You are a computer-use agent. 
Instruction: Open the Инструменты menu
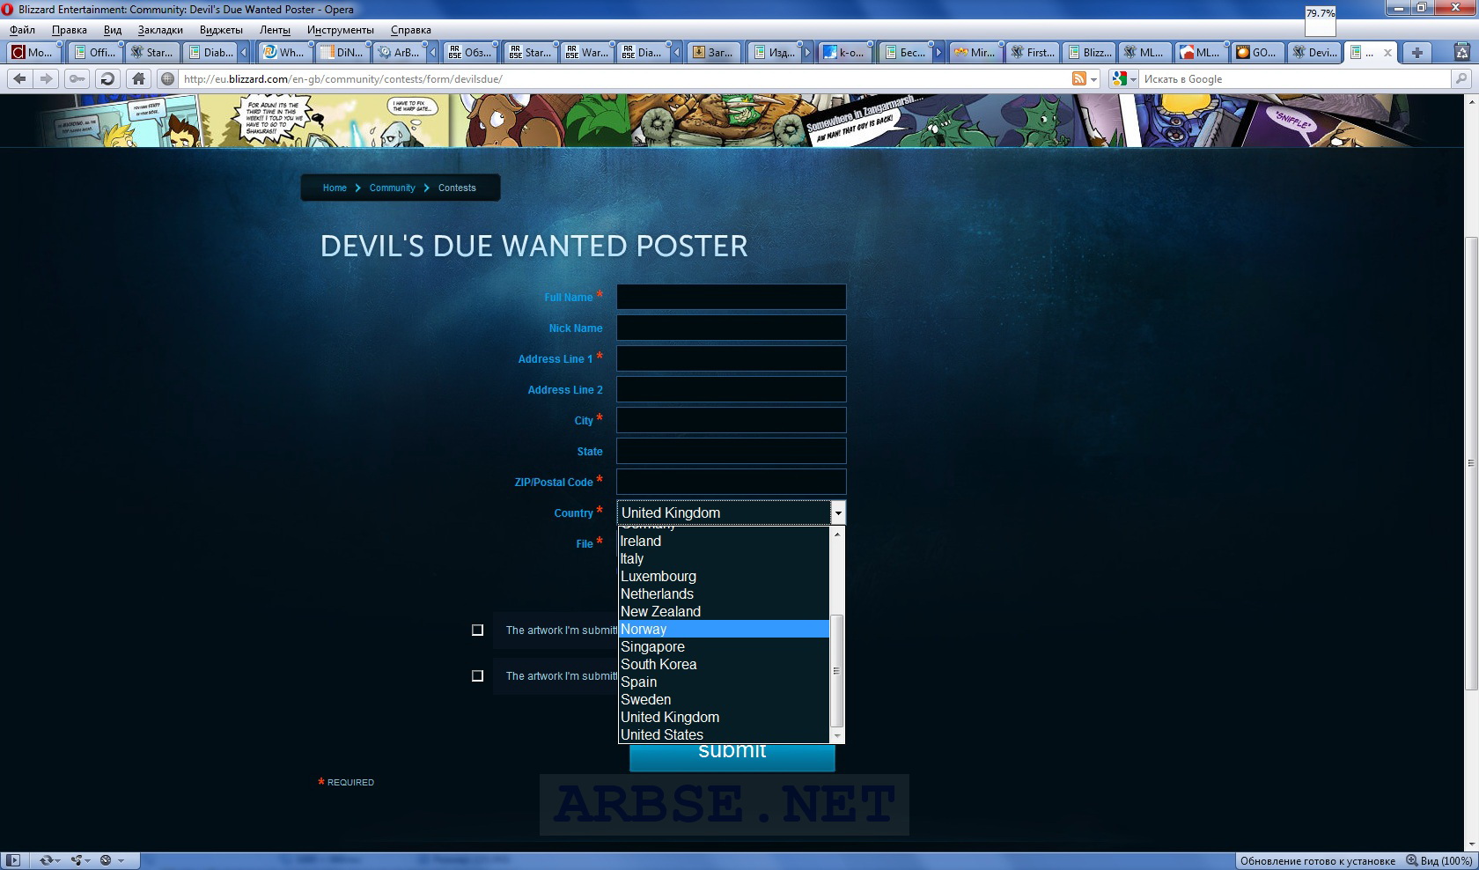(x=340, y=30)
